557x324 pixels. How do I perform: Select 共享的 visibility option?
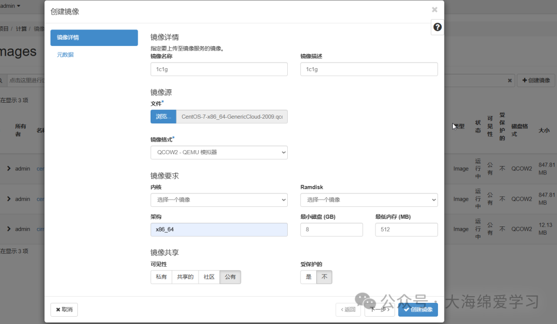(185, 277)
